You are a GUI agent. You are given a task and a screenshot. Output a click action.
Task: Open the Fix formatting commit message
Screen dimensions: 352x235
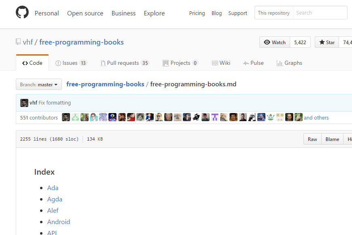point(55,103)
